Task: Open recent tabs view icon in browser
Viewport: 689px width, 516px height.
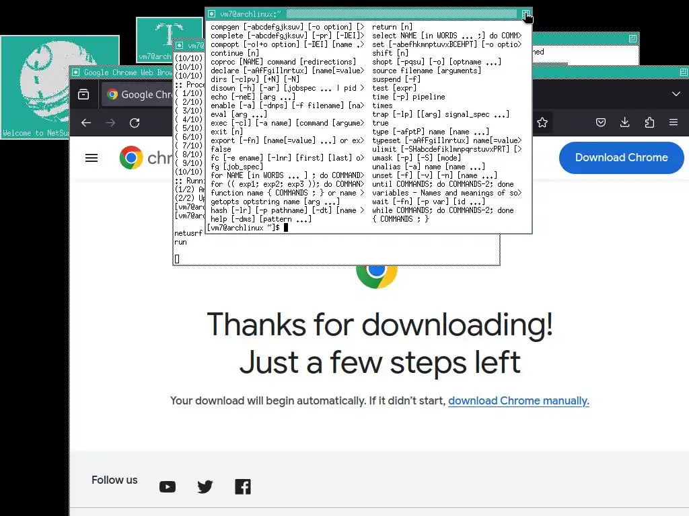Action: pos(83,94)
